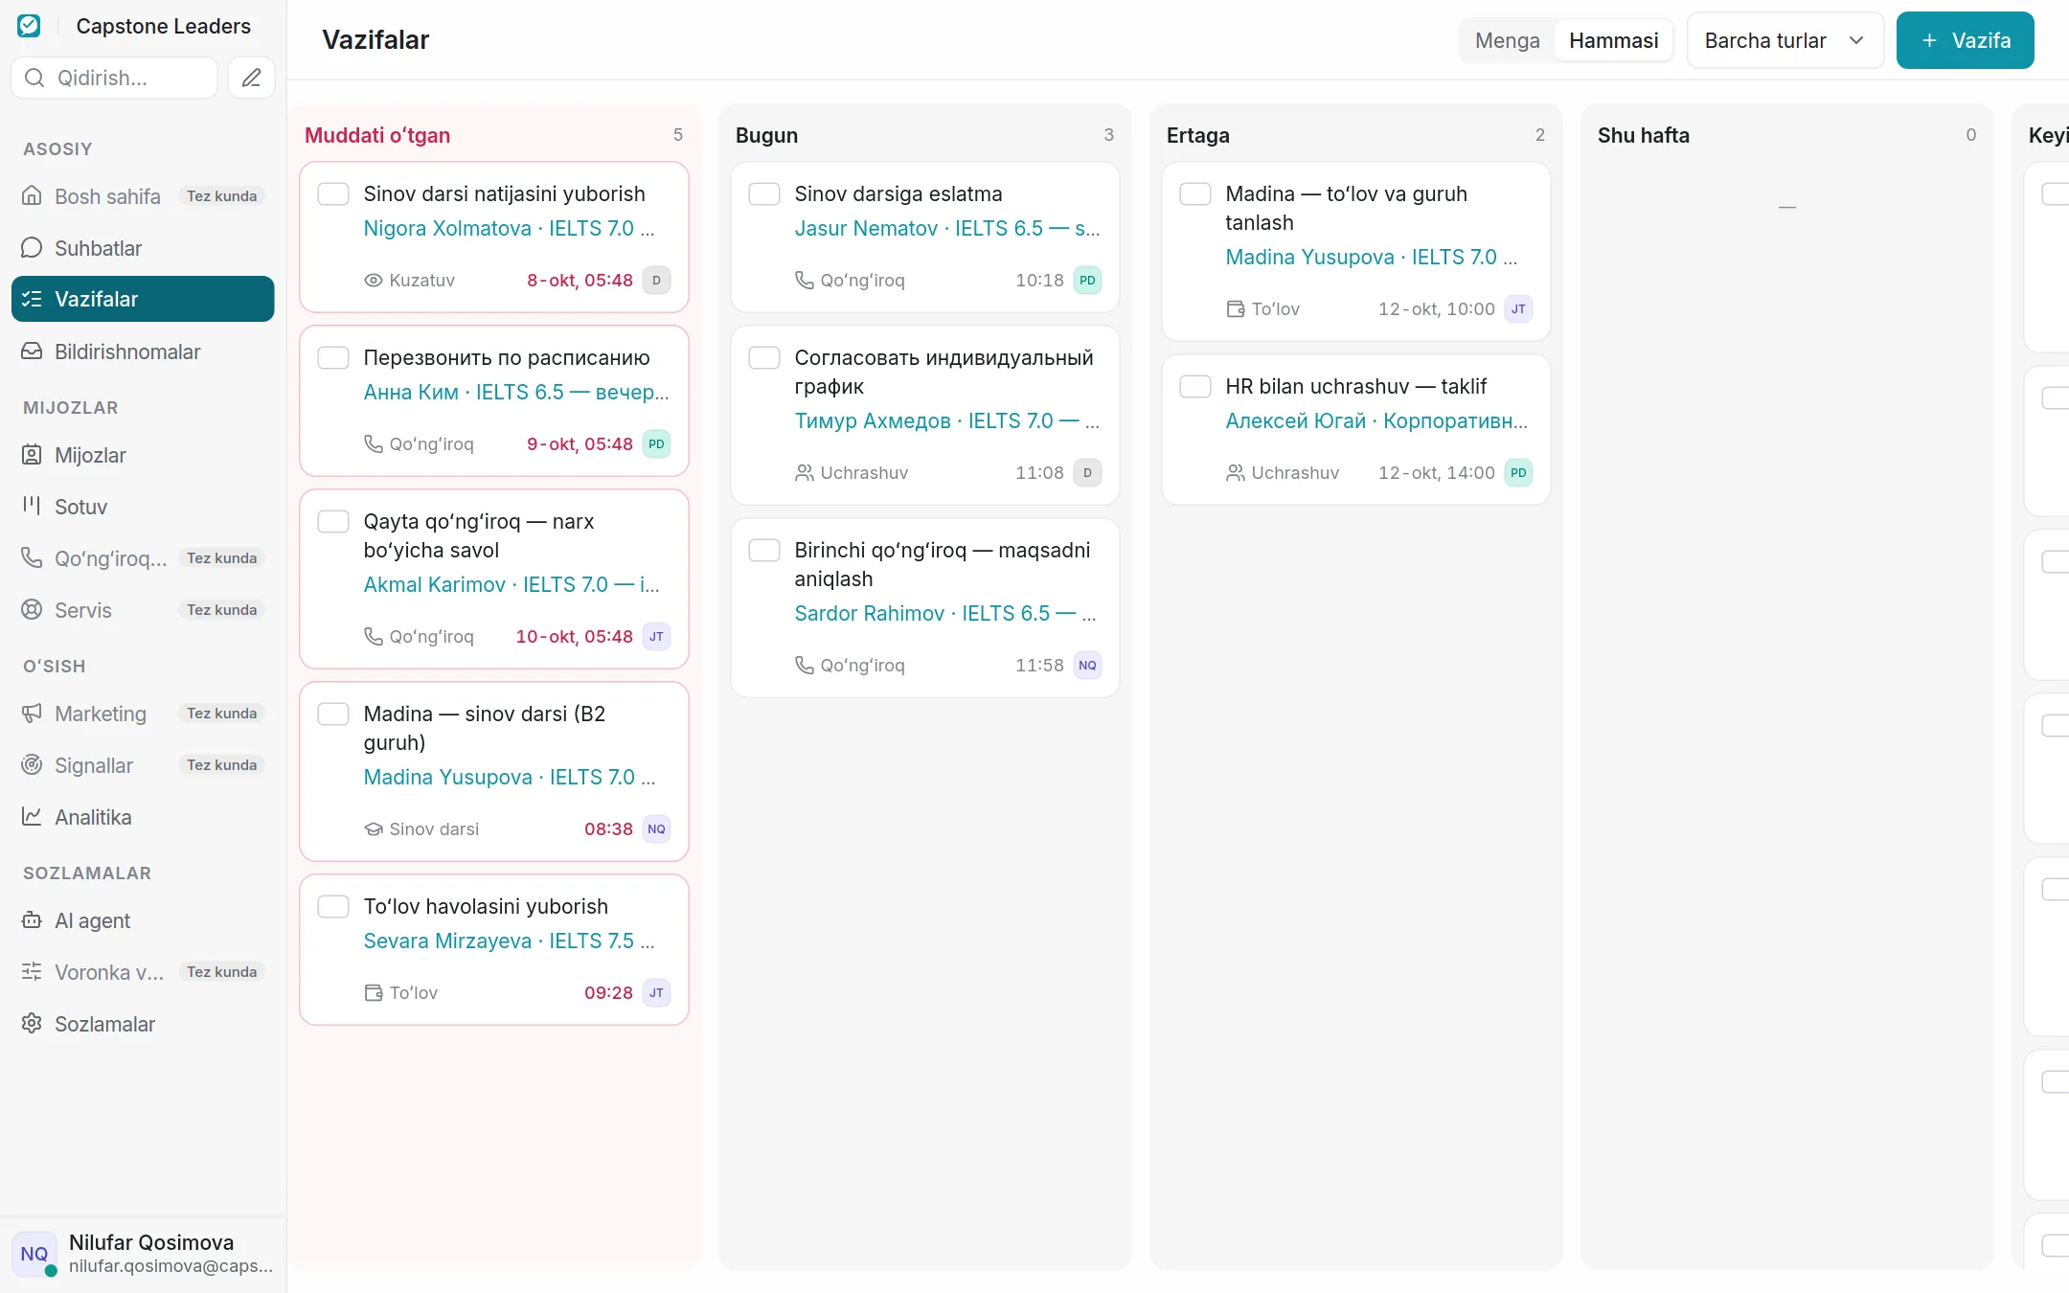The image size is (2069, 1293).
Task: Focus the Qidirish search field
Action: tap(114, 78)
